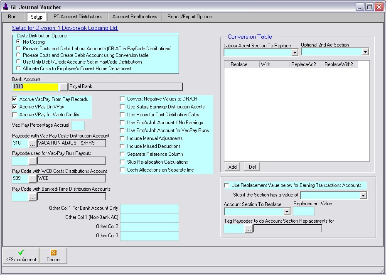This screenshot has width=386, height=275.
Task: Check Skip Re-allocation Calculations
Action: (x=122, y=162)
